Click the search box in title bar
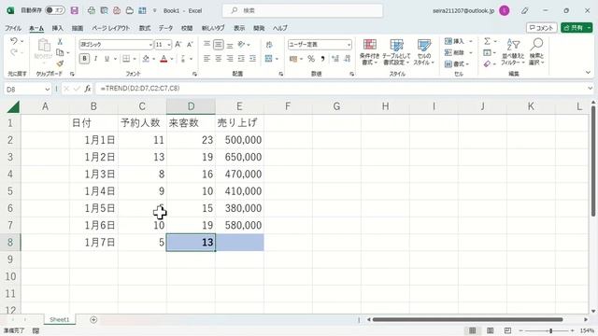Image resolution: width=598 pixels, height=336 pixels. coord(303,10)
